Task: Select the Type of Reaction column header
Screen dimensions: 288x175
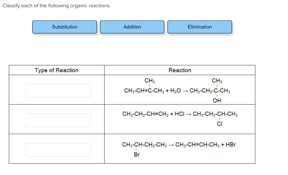Action: point(57,70)
